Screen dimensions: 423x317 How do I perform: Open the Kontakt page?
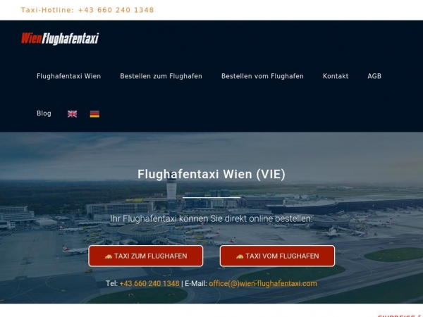pos(336,76)
